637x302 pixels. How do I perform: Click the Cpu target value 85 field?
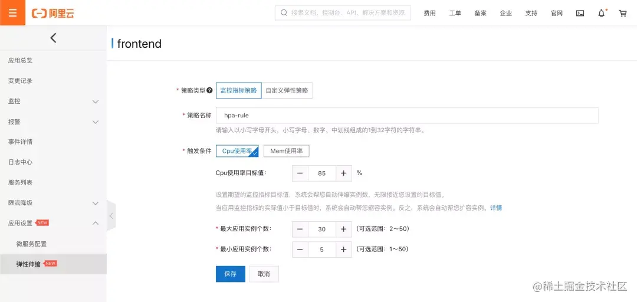(x=322, y=173)
